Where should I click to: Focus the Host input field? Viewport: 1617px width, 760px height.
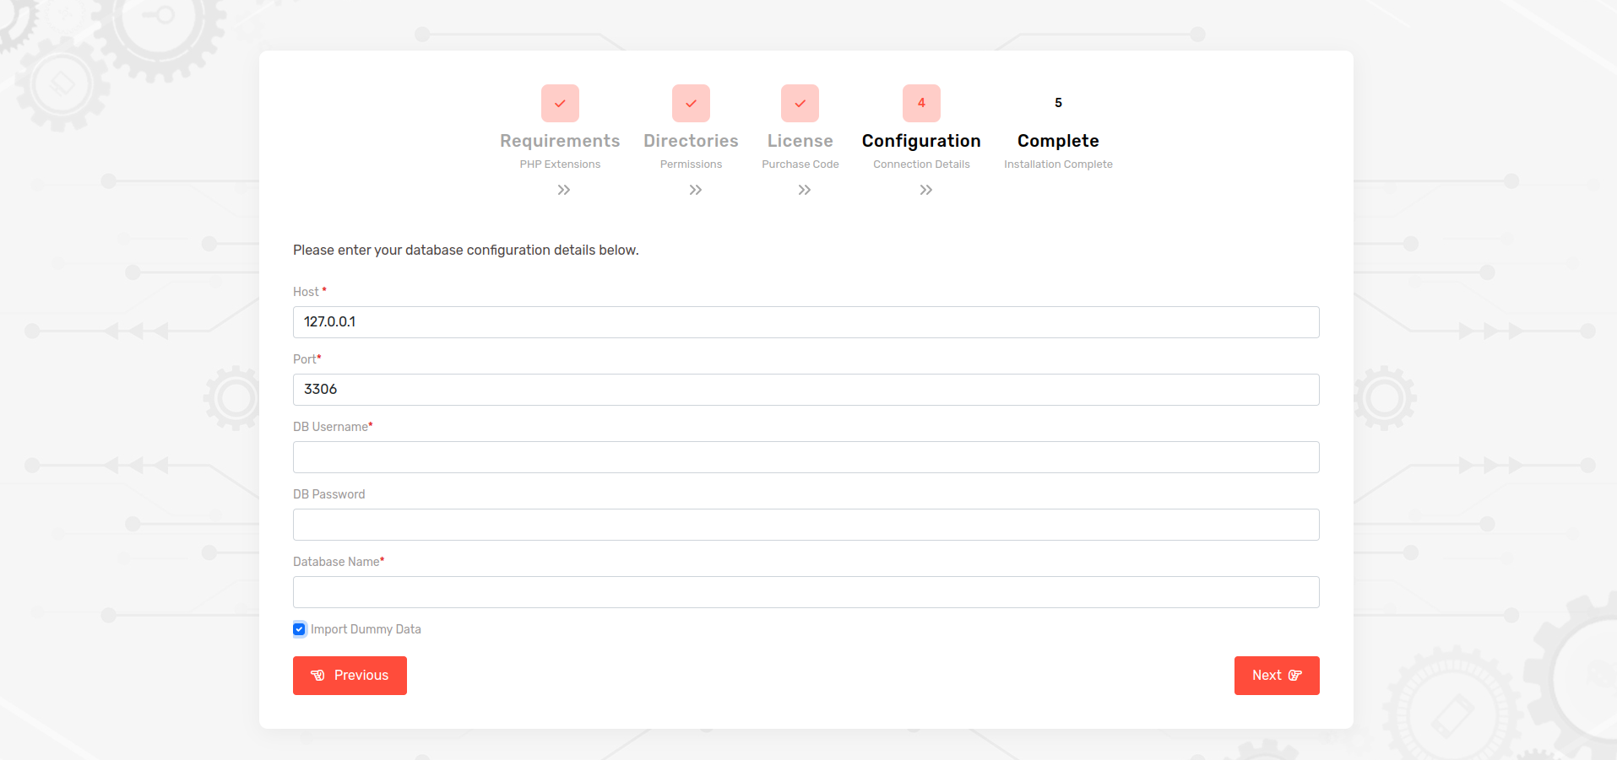pos(806,322)
